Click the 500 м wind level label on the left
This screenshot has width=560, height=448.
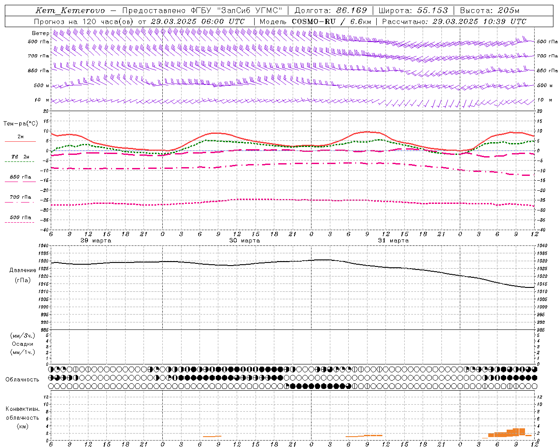click(42, 85)
